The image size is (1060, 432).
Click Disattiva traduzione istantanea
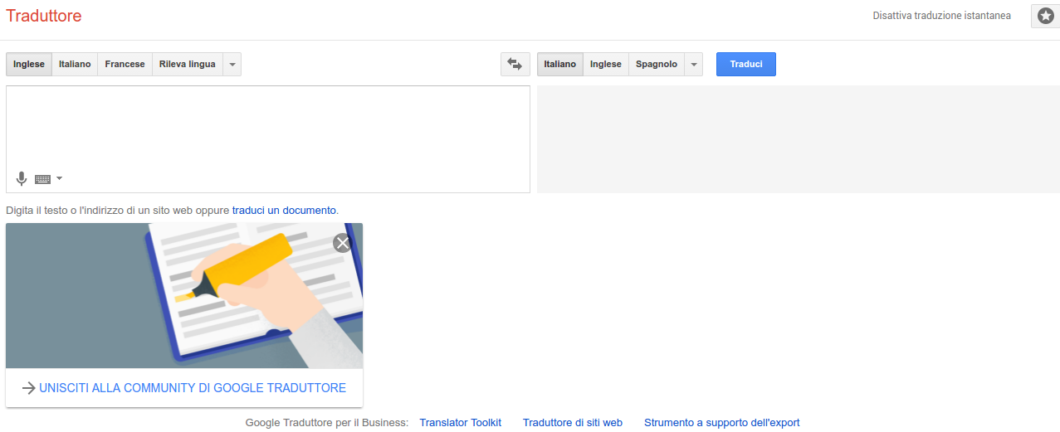(x=942, y=16)
